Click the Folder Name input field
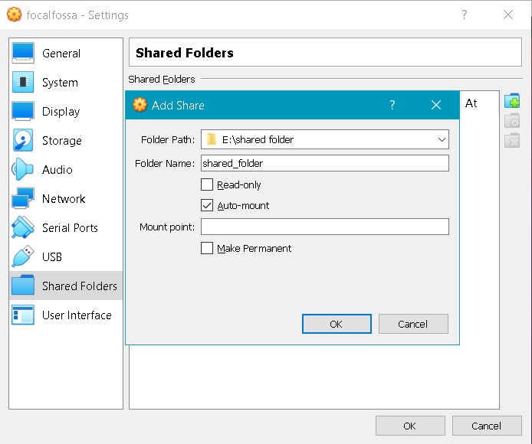Image resolution: width=532 pixels, height=444 pixels. pyautogui.click(x=324, y=163)
